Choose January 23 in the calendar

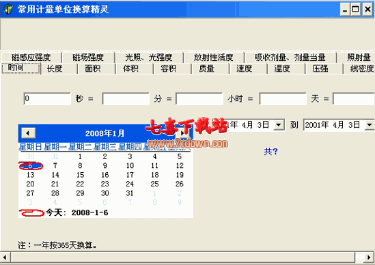tap(105, 184)
